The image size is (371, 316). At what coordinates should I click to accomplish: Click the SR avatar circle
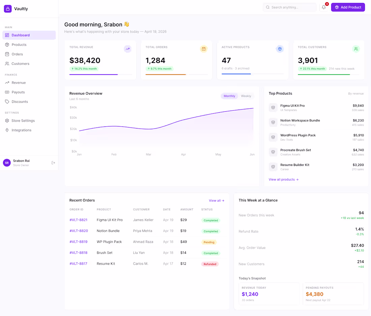pyautogui.click(x=7, y=163)
